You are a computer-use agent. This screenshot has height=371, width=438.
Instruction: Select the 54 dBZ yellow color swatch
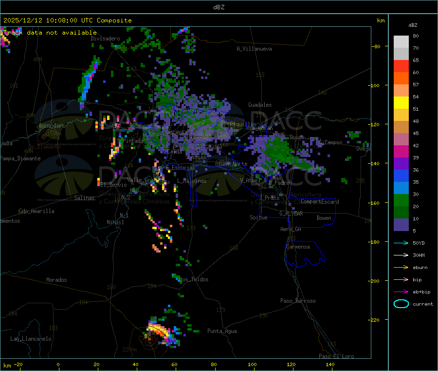pos(401,103)
